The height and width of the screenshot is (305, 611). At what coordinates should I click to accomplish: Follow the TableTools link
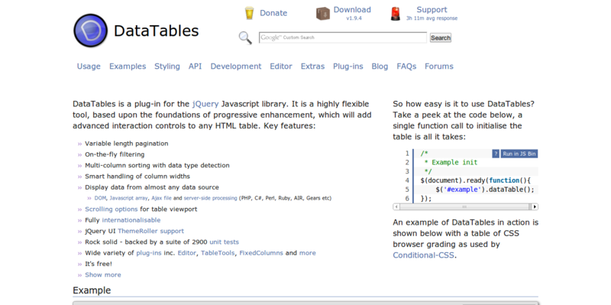[x=218, y=253]
